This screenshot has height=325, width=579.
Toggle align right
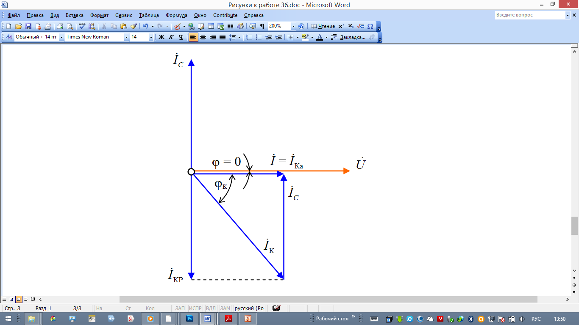[213, 37]
